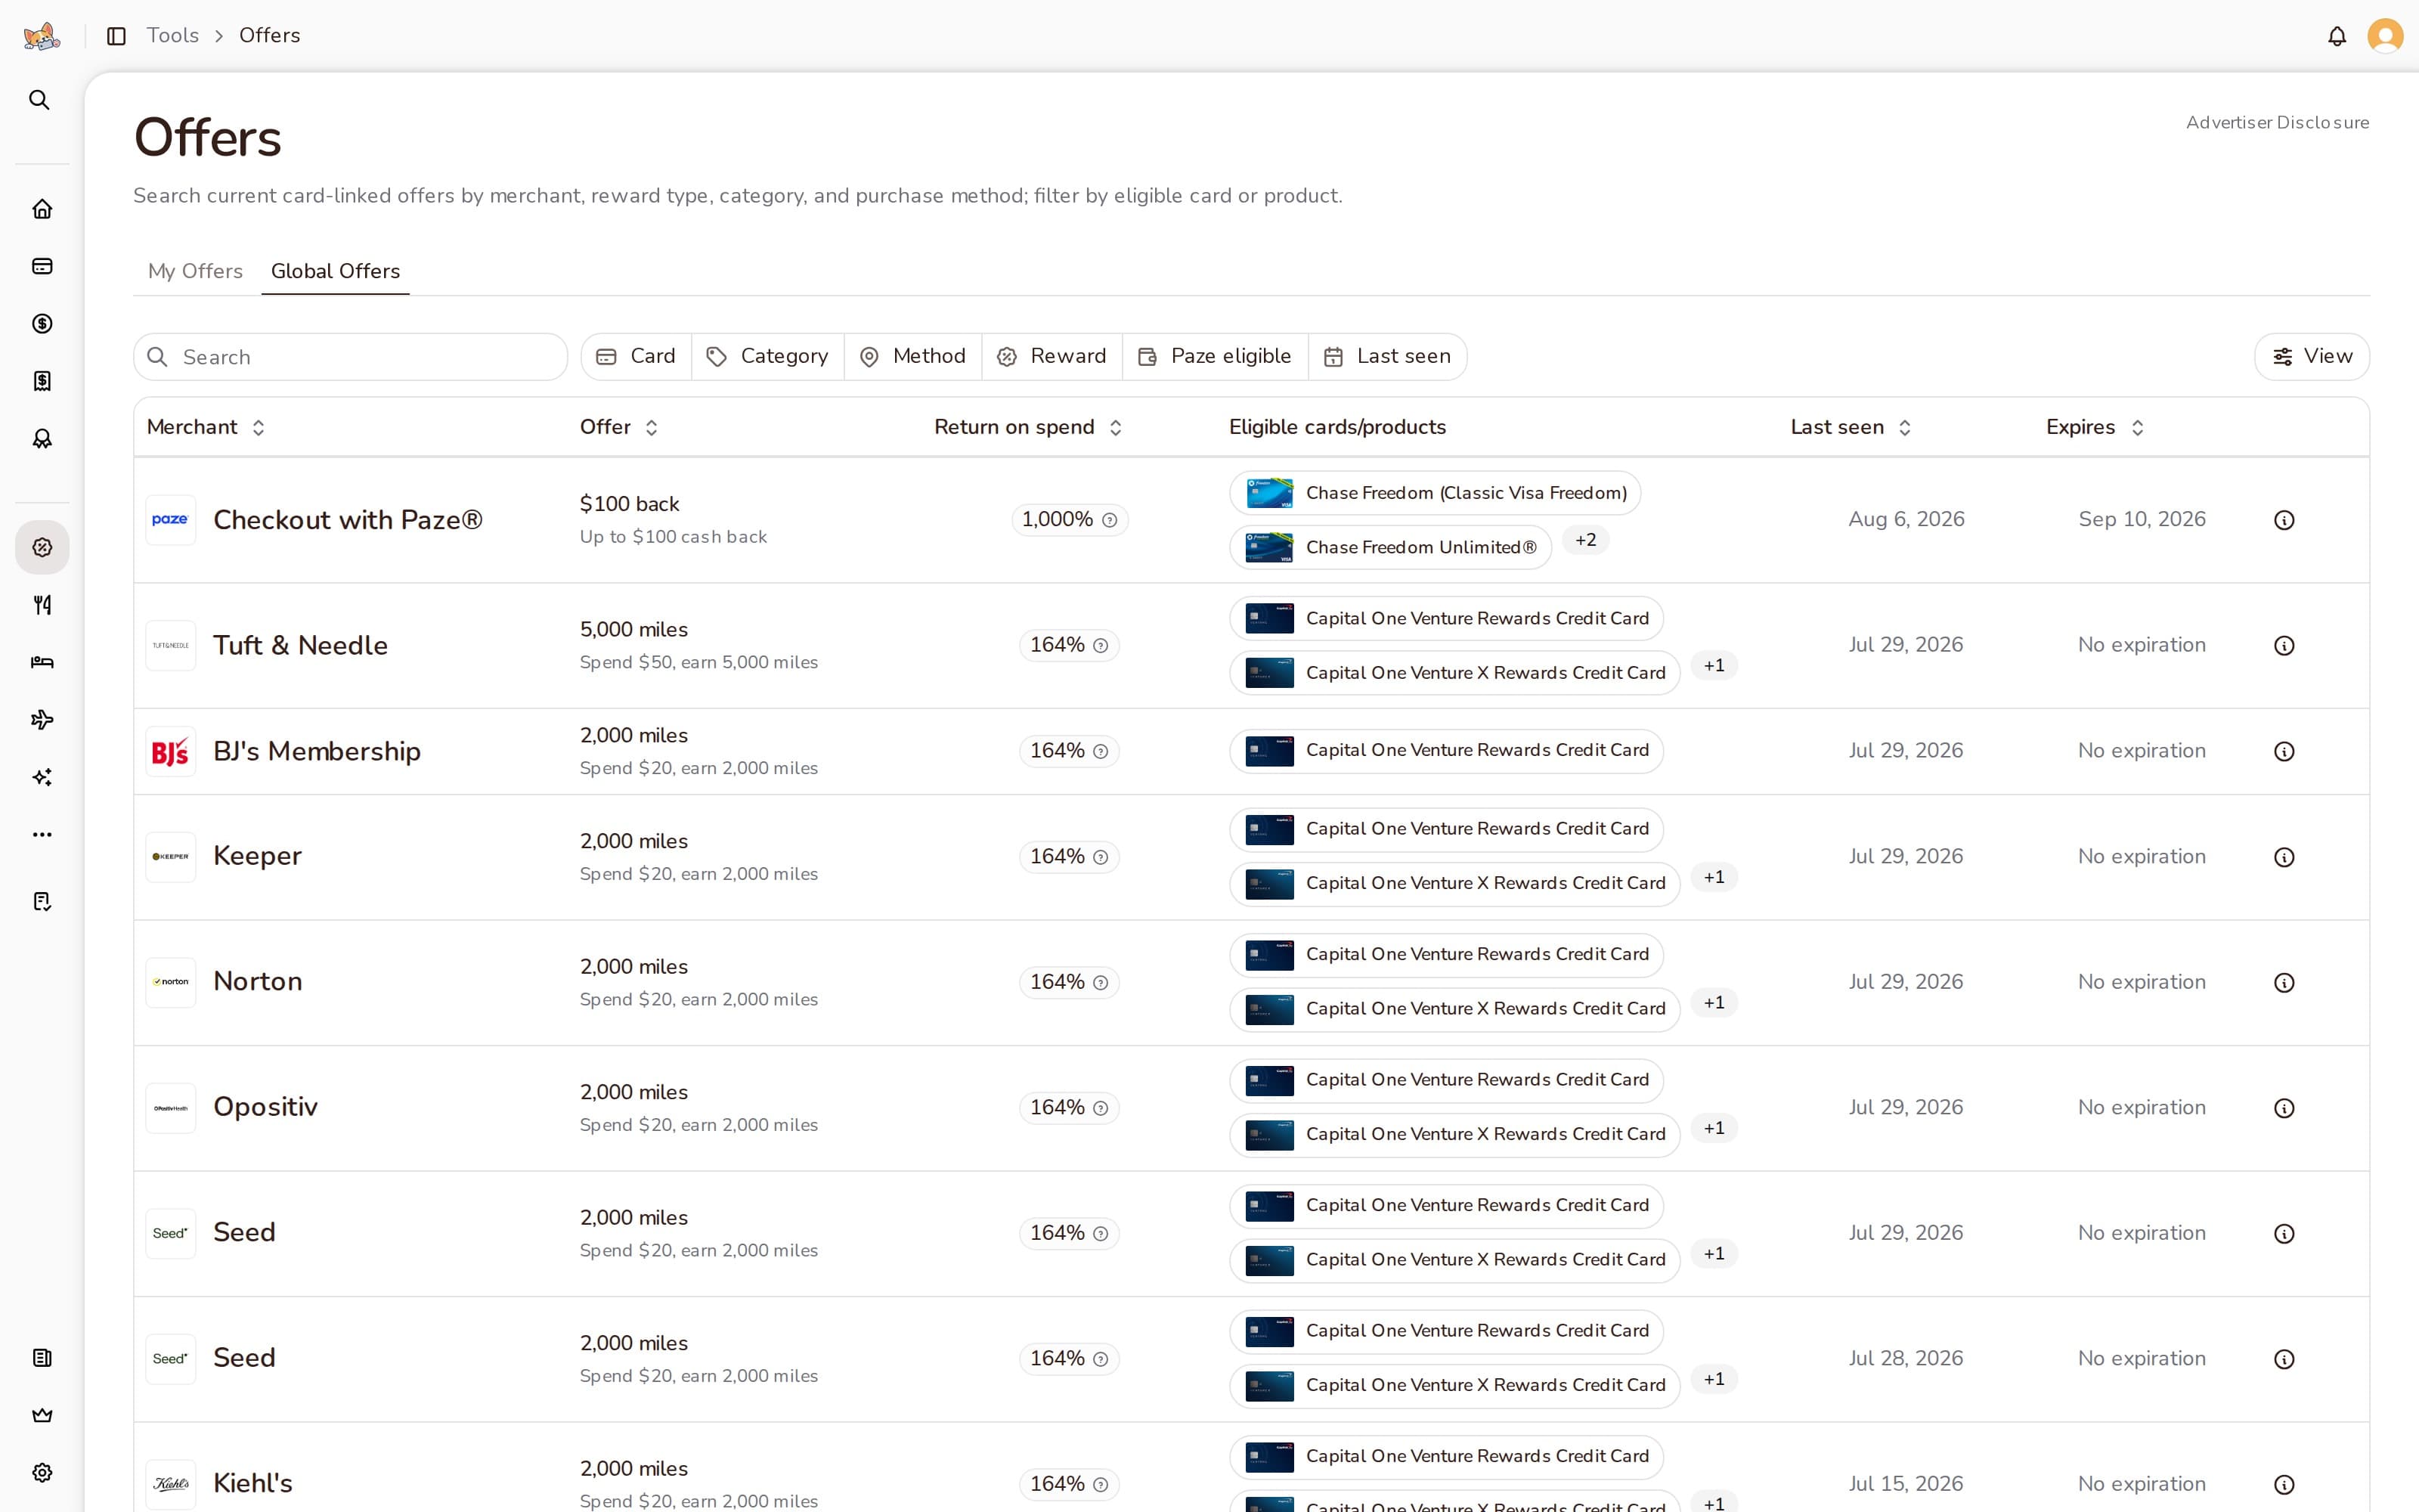The height and width of the screenshot is (1512, 2419).
Task: Open the crown premium sidebar icon
Action: point(42,1415)
